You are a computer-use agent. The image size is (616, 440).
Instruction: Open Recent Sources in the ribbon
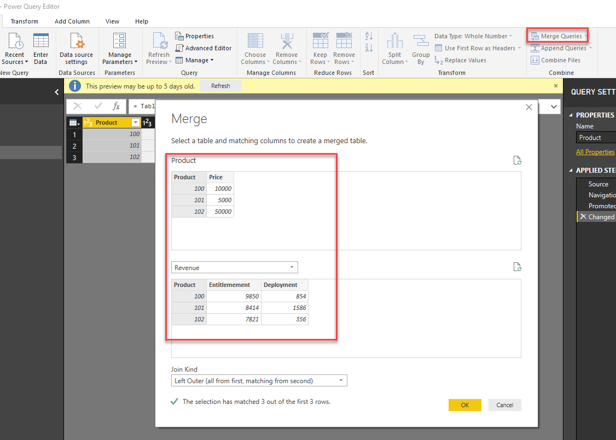15,49
